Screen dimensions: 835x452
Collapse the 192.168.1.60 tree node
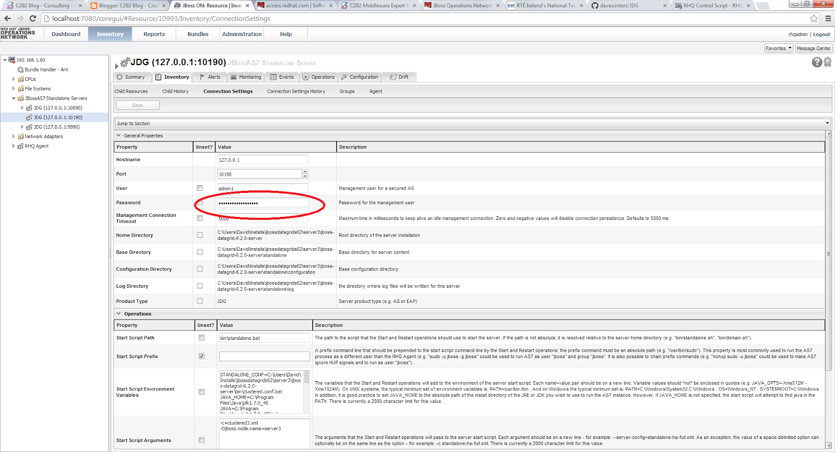pos(5,60)
